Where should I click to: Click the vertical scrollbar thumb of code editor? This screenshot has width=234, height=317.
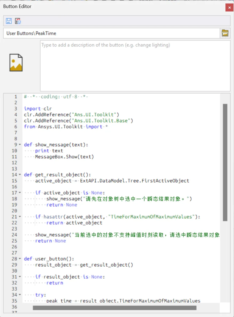(225, 162)
